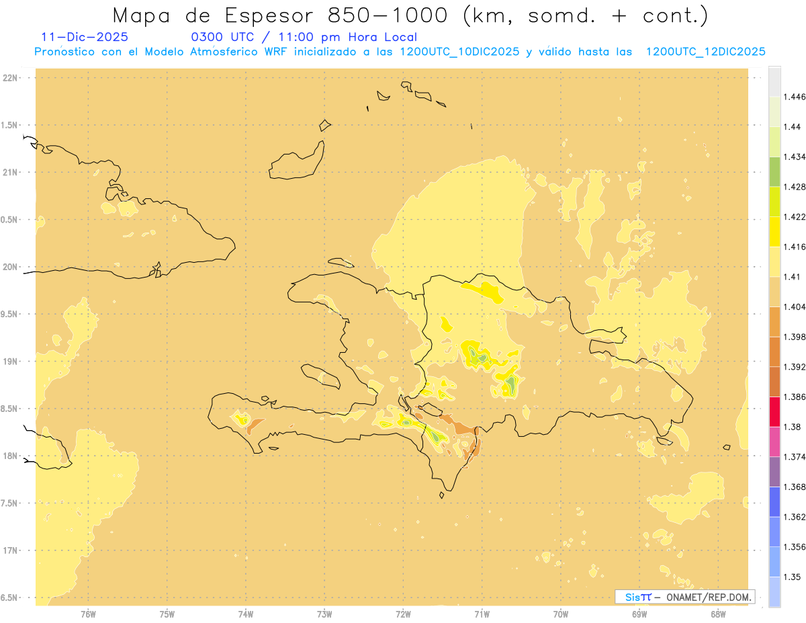Select the legend value "1.368"
806x623 pixels.
(x=794, y=487)
